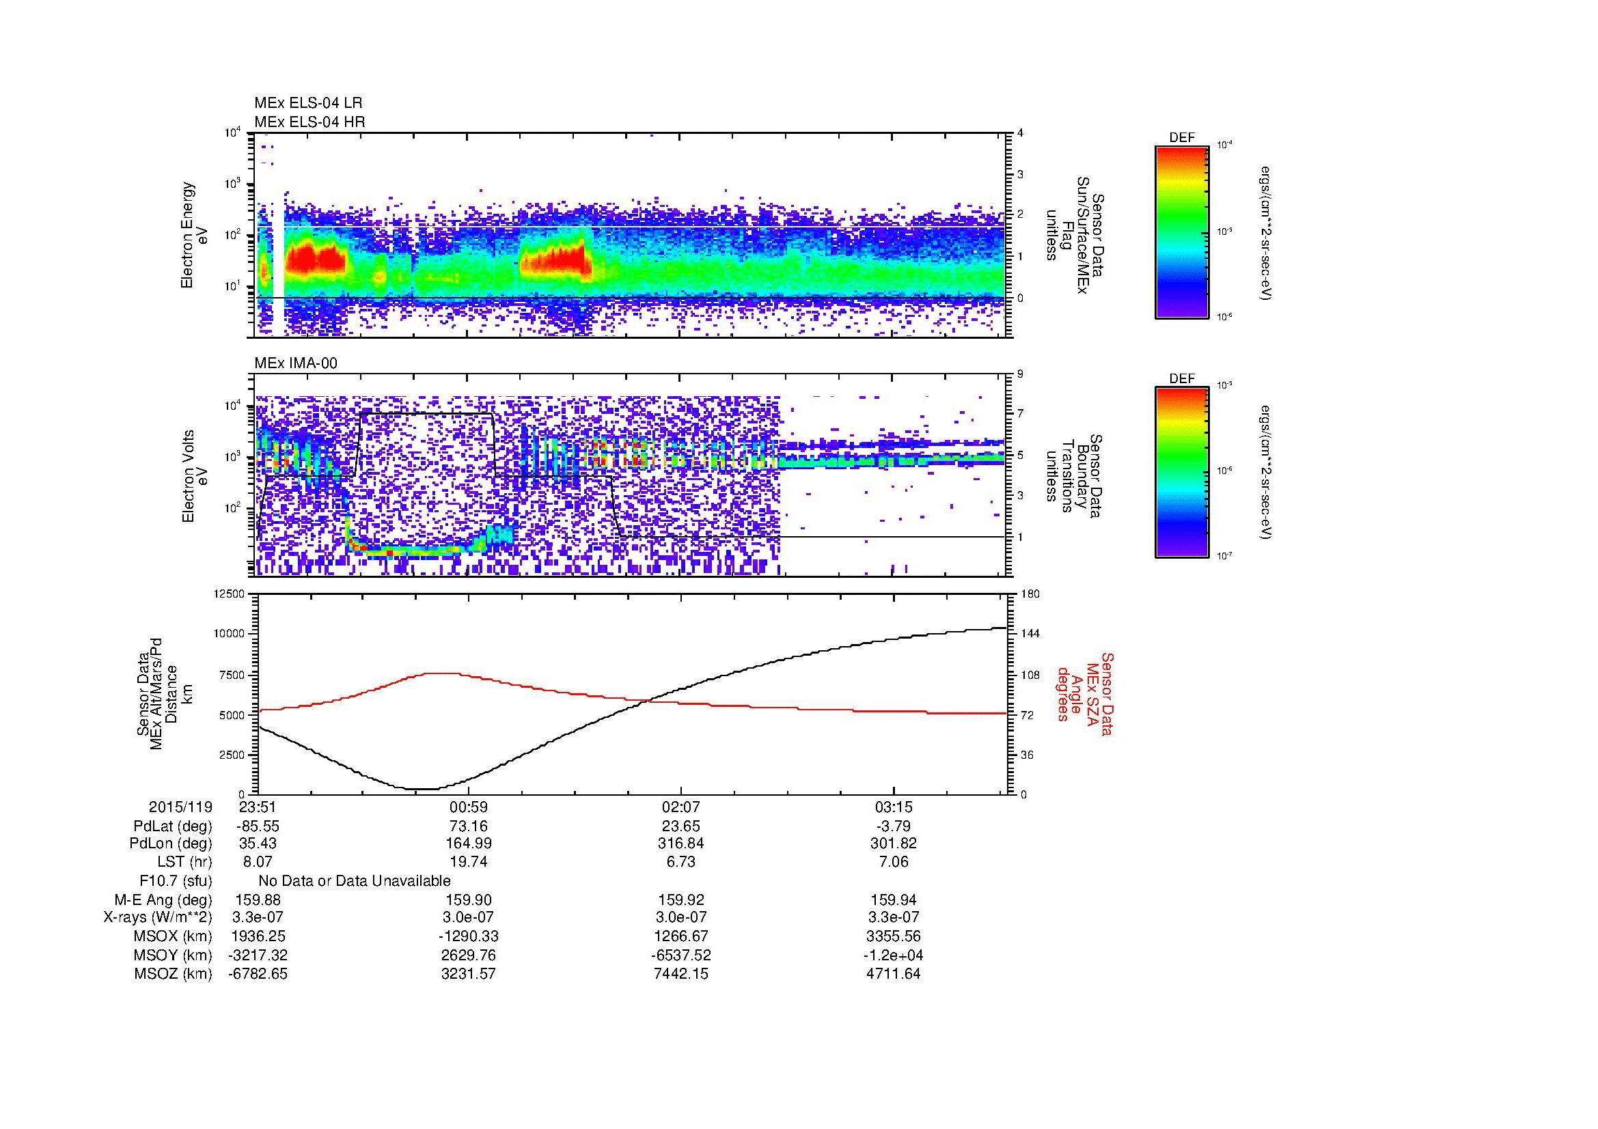Click the red MEx SZA Angle label
The image size is (1598, 1129).
coord(1084,693)
